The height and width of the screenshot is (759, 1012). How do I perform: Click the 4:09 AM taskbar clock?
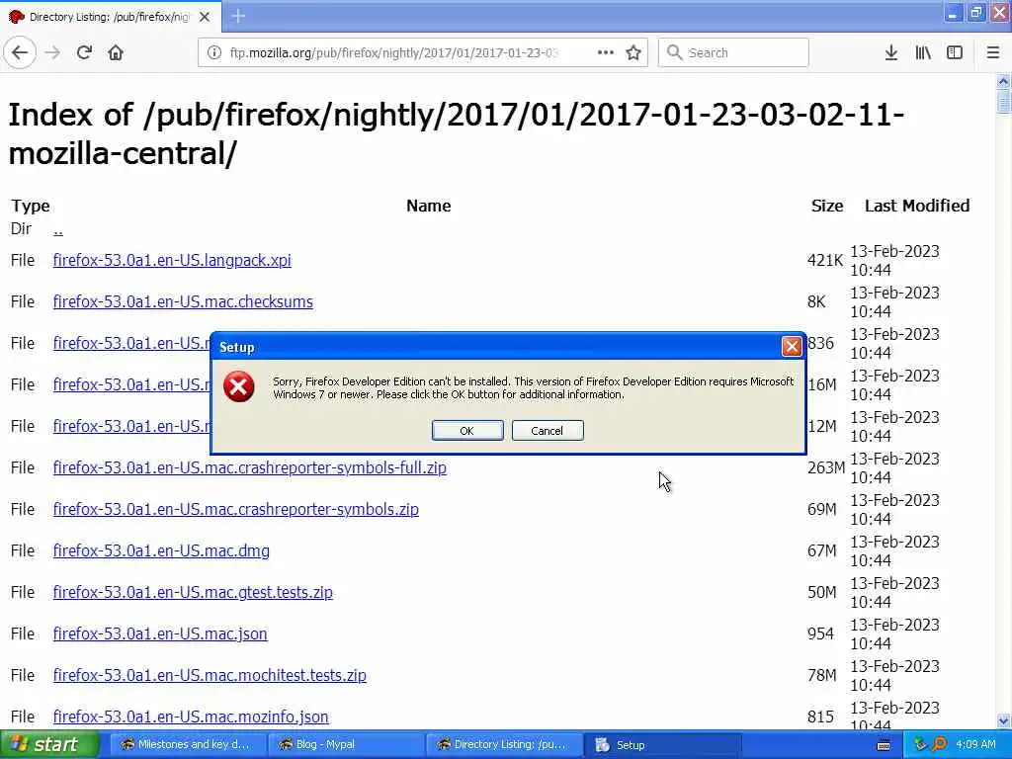(x=975, y=745)
